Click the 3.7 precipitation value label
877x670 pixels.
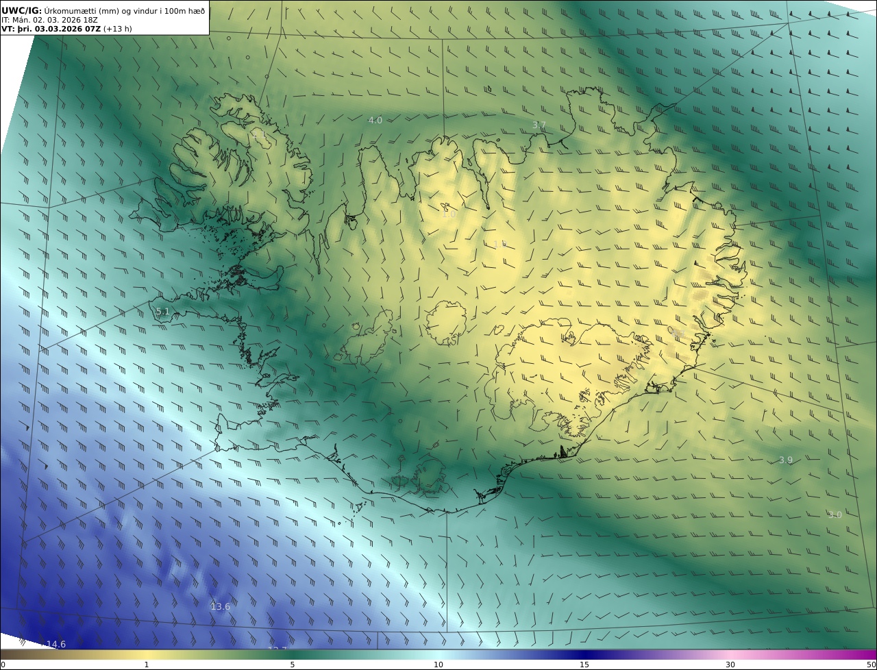pos(539,125)
